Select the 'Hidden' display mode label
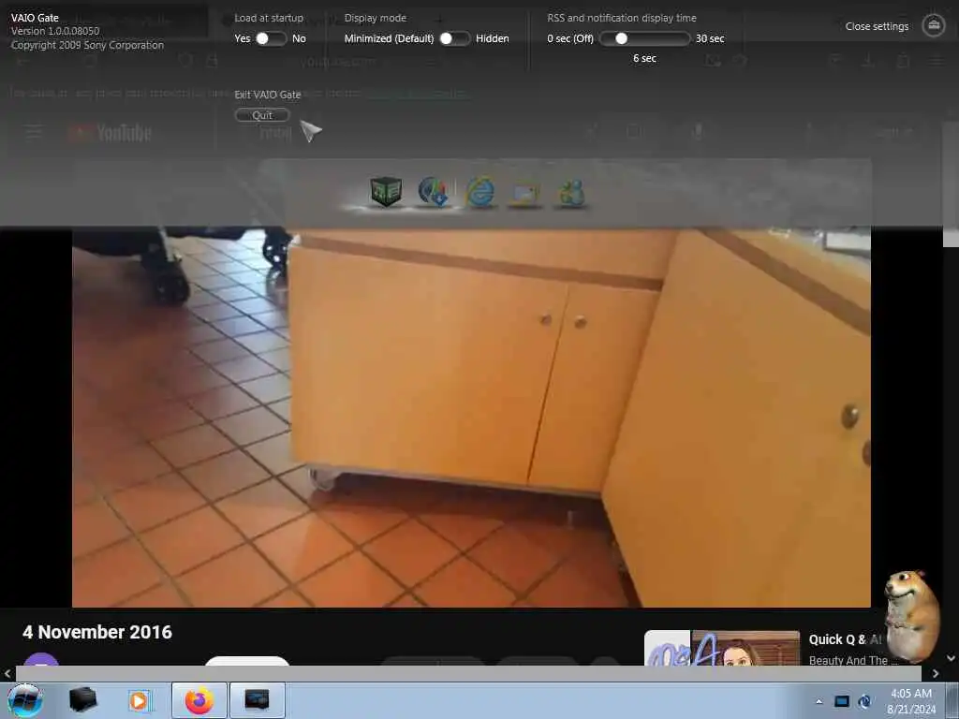The height and width of the screenshot is (719, 959). [x=493, y=38]
